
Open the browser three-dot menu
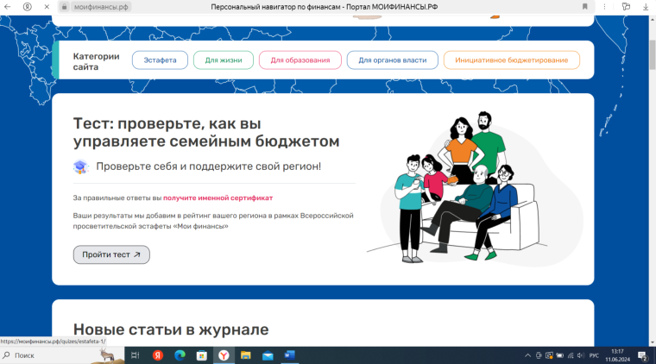pyautogui.click(x=604, y=7)
